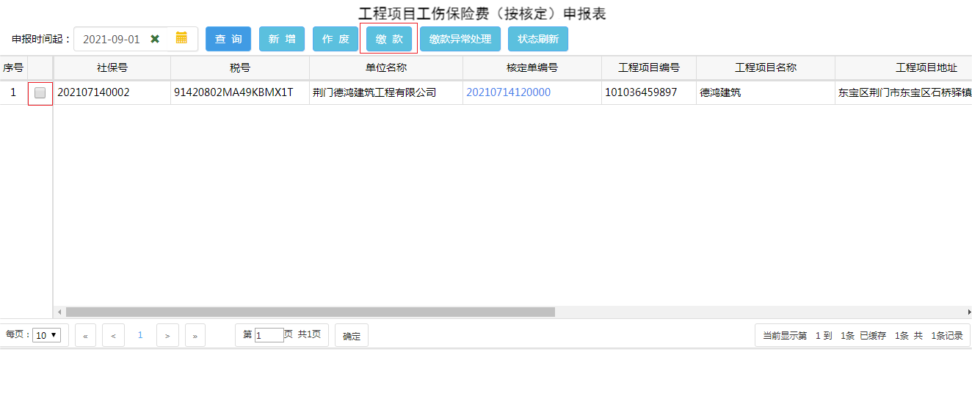Jump to the last page of results
The image size is (972, 396).
tap(195, 336)
